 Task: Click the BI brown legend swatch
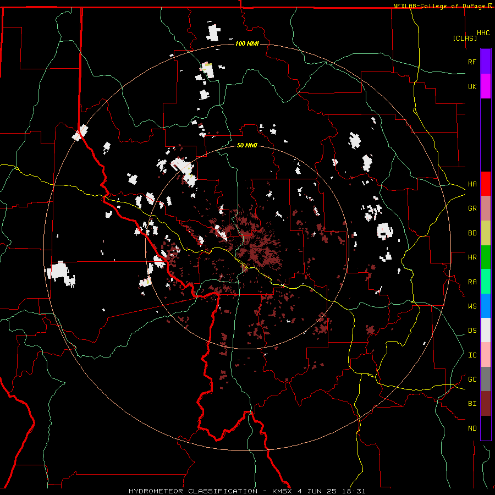click(486, 404)
